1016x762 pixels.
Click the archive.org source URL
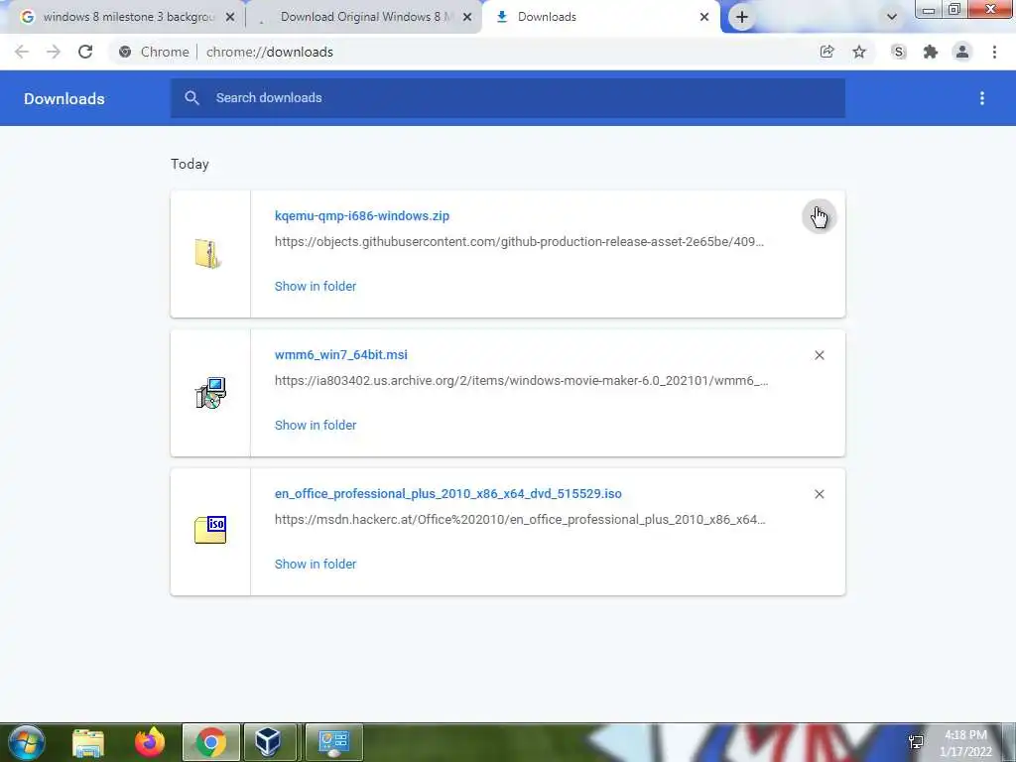click(x=521, y=381)
